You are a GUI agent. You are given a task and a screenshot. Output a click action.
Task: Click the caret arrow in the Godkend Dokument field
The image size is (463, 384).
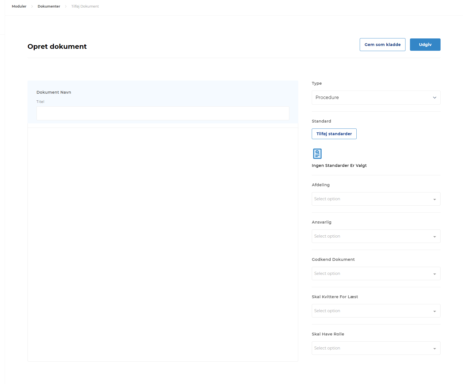[x=434, y=274]
